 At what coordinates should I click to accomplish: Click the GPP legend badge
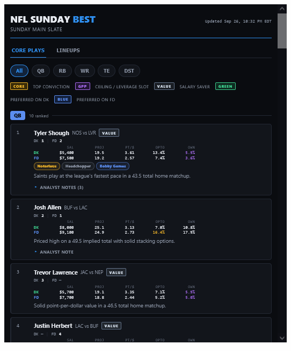click(83, 86)
